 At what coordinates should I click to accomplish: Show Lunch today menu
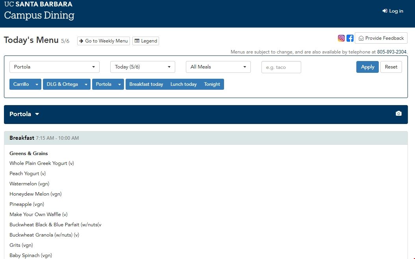[x=183, y=84]
